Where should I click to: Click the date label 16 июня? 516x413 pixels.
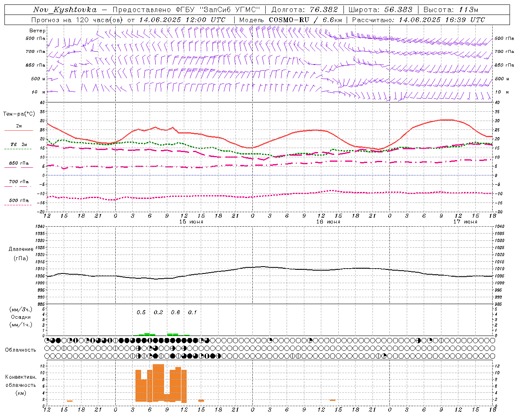pyautogui.click(x=328, y=222)
